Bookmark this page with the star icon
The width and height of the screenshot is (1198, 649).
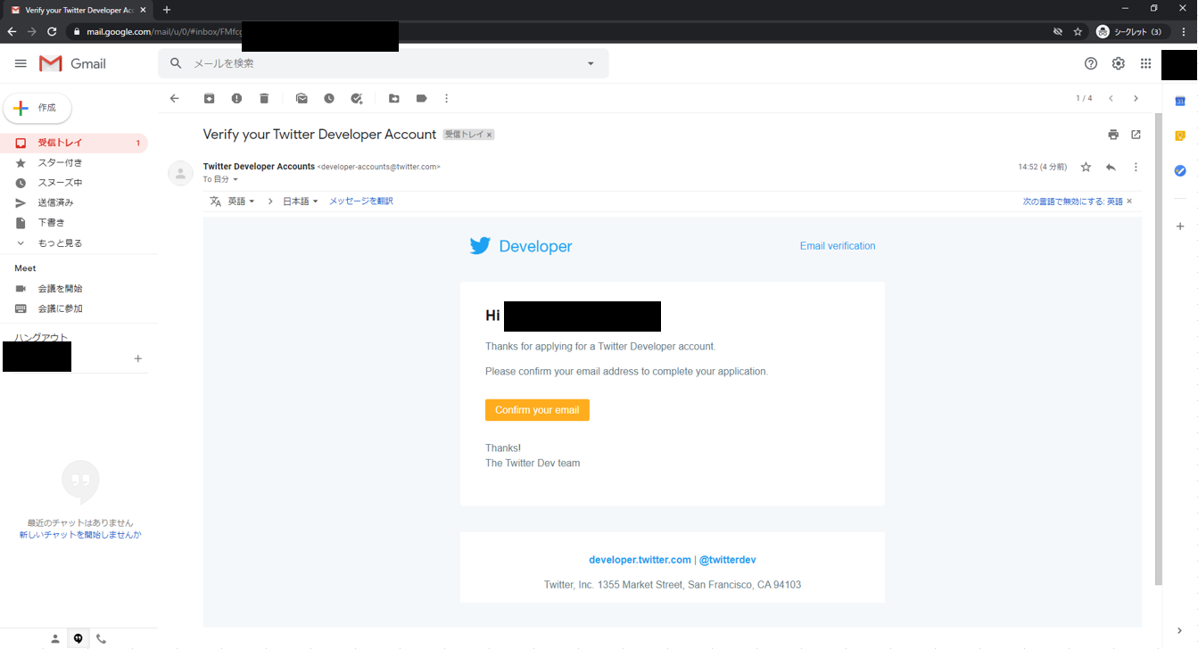(1078, 31)
